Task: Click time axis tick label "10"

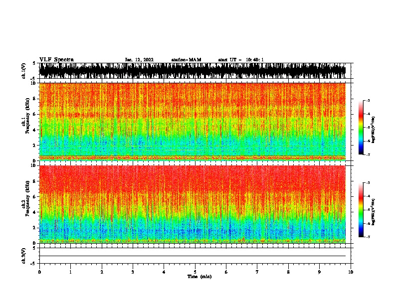Action: (x=351, y=272)
